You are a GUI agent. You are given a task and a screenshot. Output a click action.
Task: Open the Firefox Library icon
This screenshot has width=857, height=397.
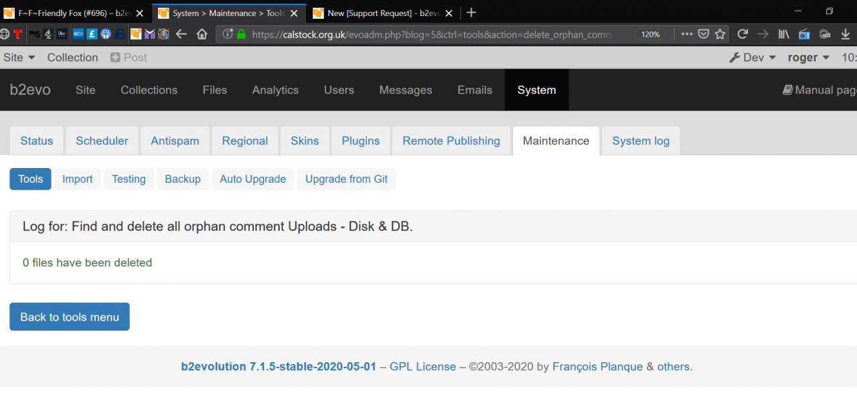click(x=784, y=34)
